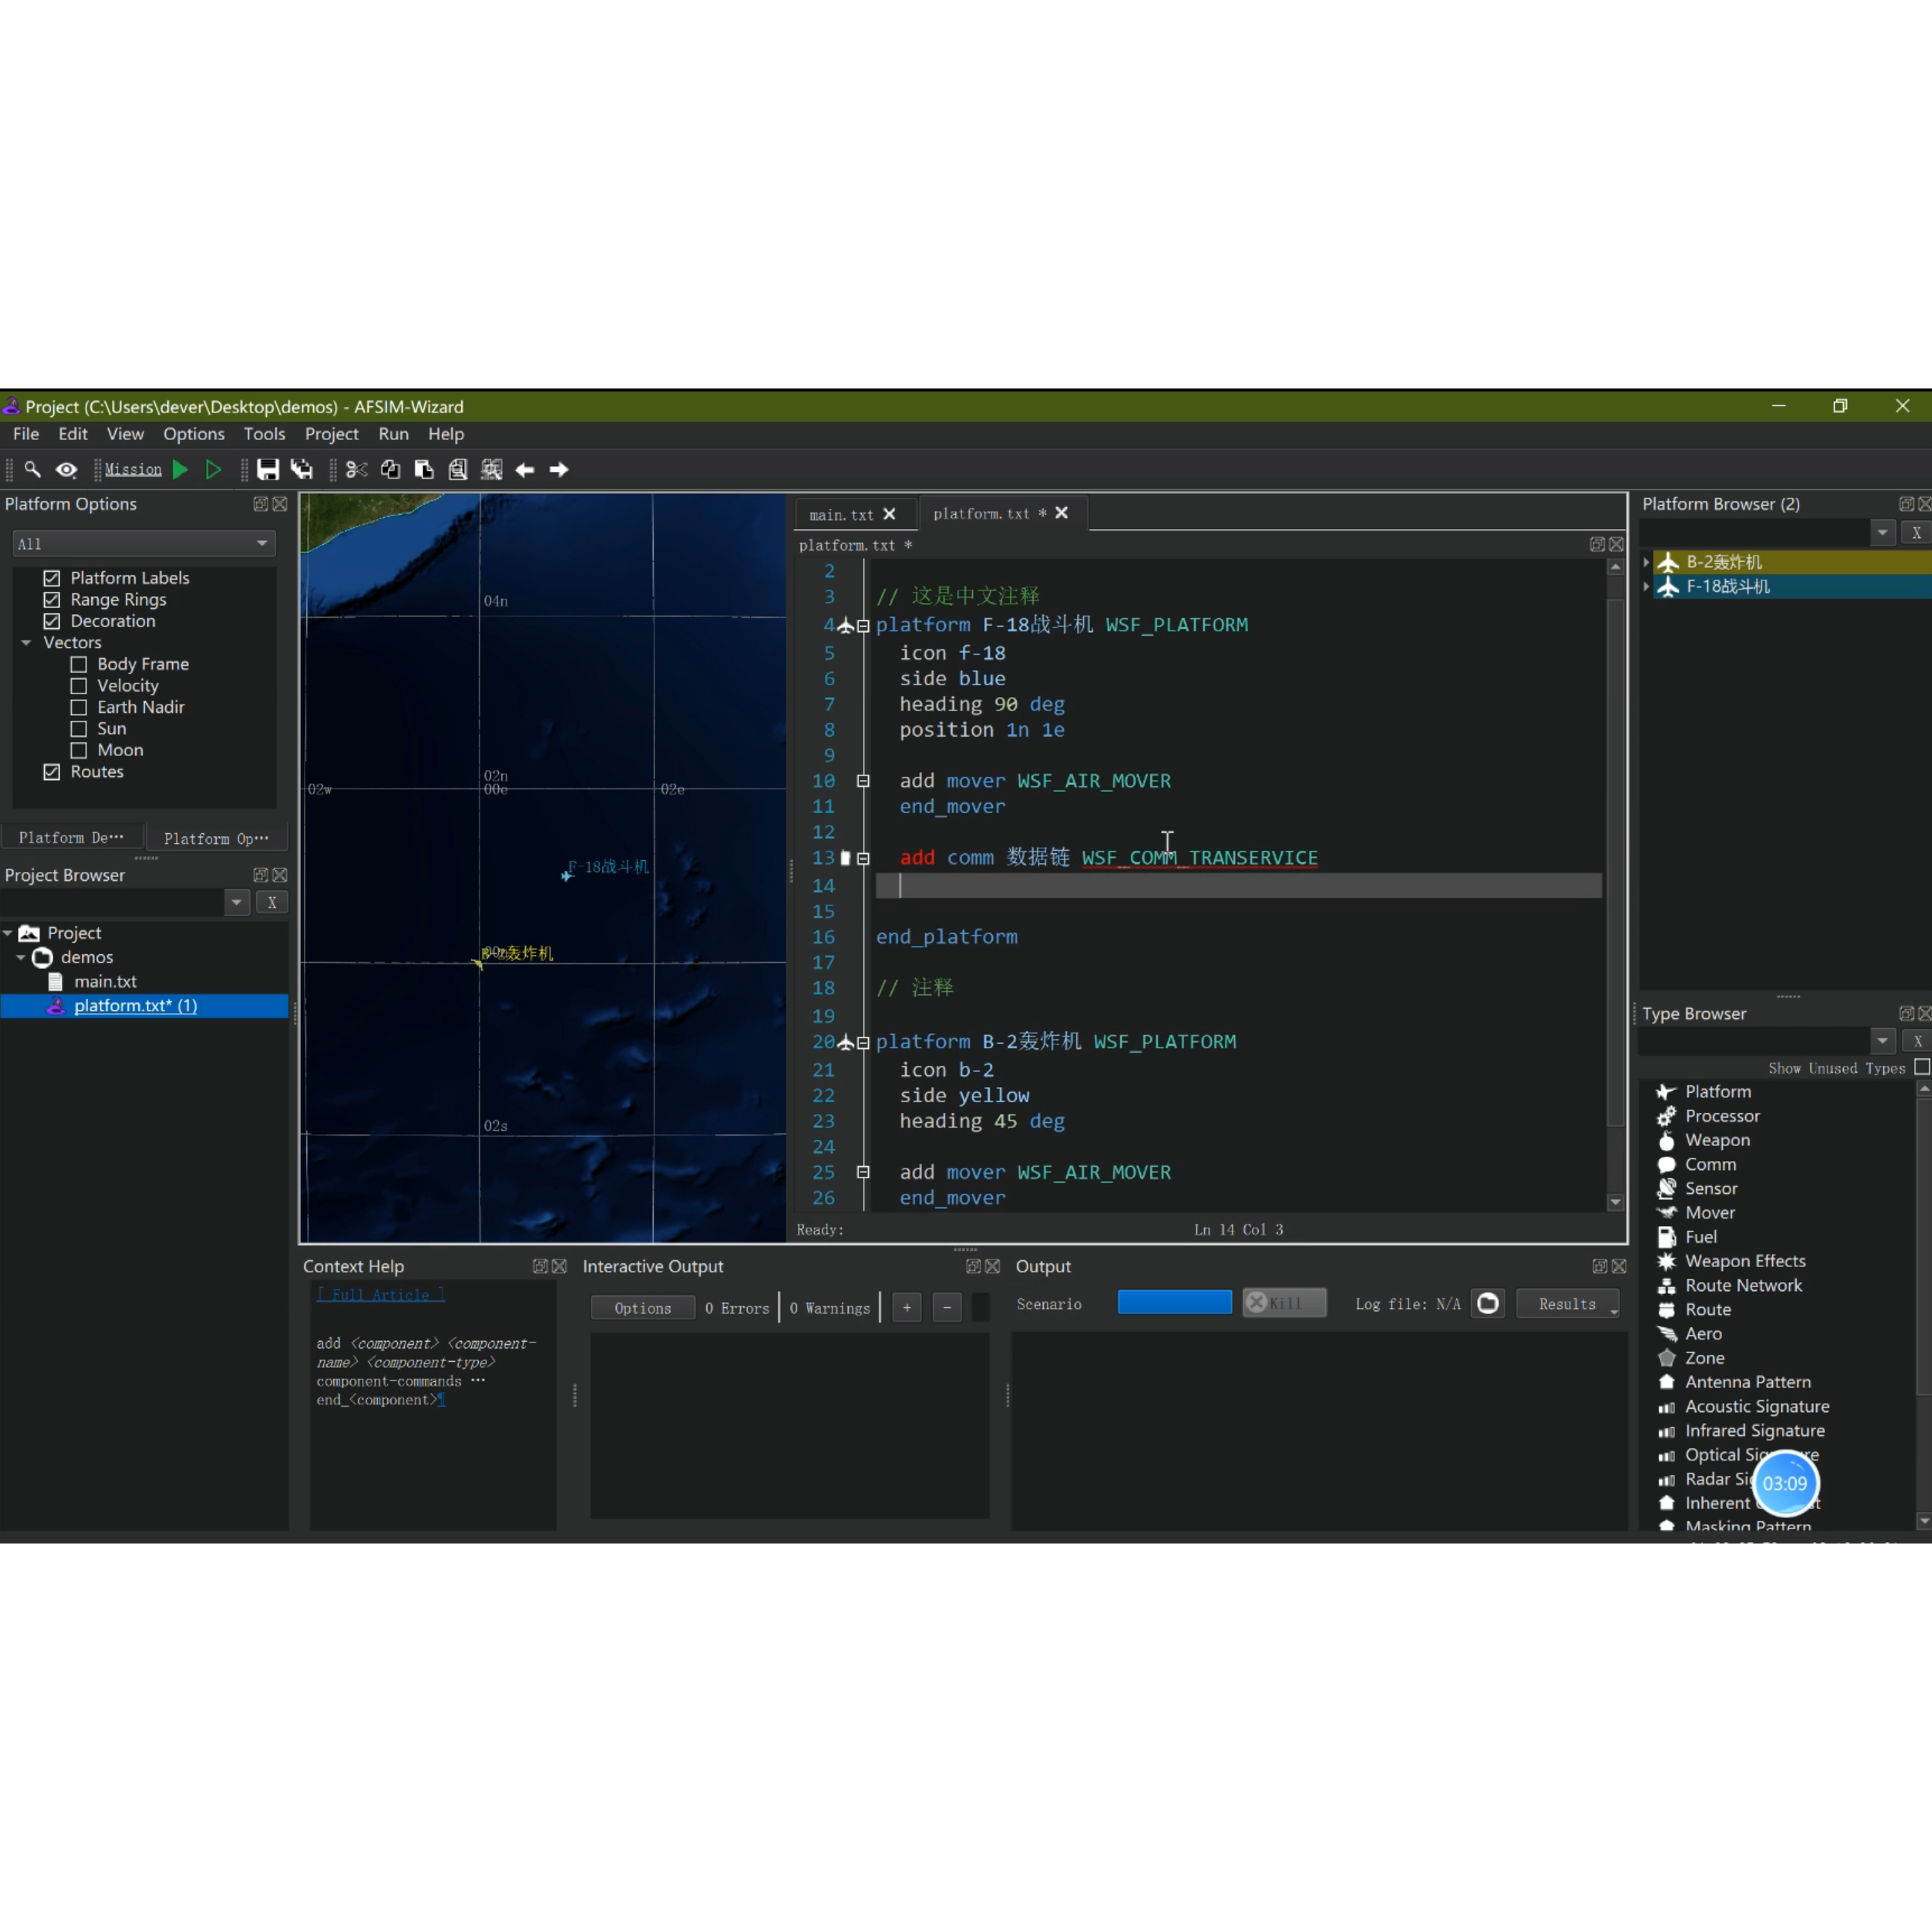Switch to the main.txt editor tab

841,515
